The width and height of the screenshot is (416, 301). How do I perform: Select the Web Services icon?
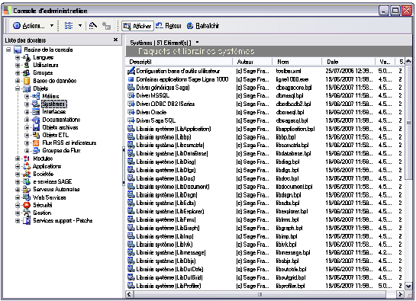[27, 197]
